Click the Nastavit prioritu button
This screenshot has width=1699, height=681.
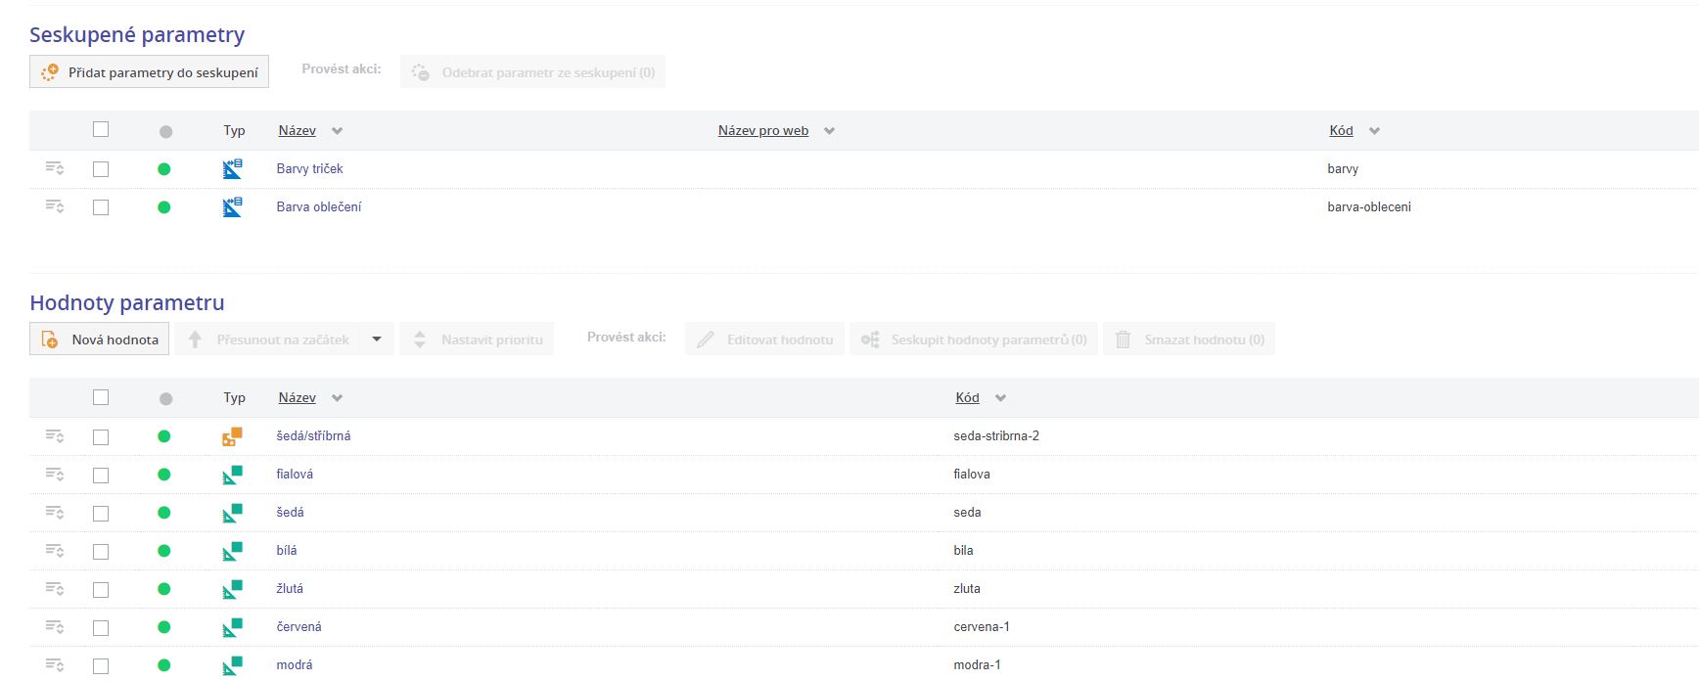[478, 340]
